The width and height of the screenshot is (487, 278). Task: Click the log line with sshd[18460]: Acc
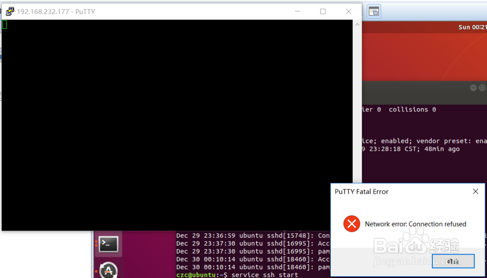(x=253, y=259)
